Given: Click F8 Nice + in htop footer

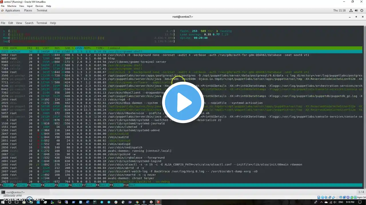Looking at the screenshot, I should (103, 185).
